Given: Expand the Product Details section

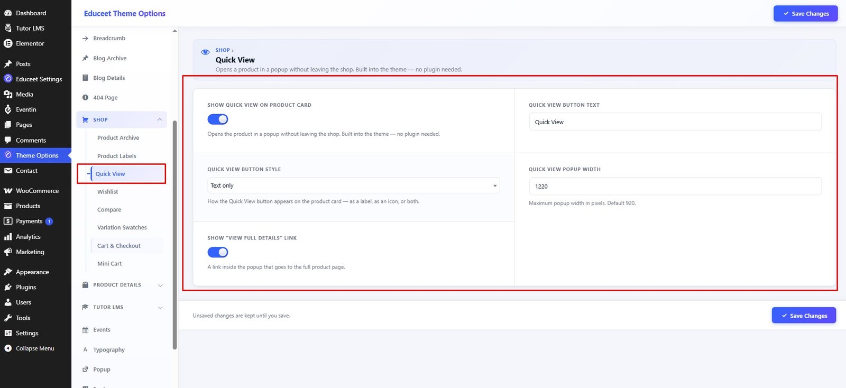Looking at the screenshot, I should coord(122,285).
